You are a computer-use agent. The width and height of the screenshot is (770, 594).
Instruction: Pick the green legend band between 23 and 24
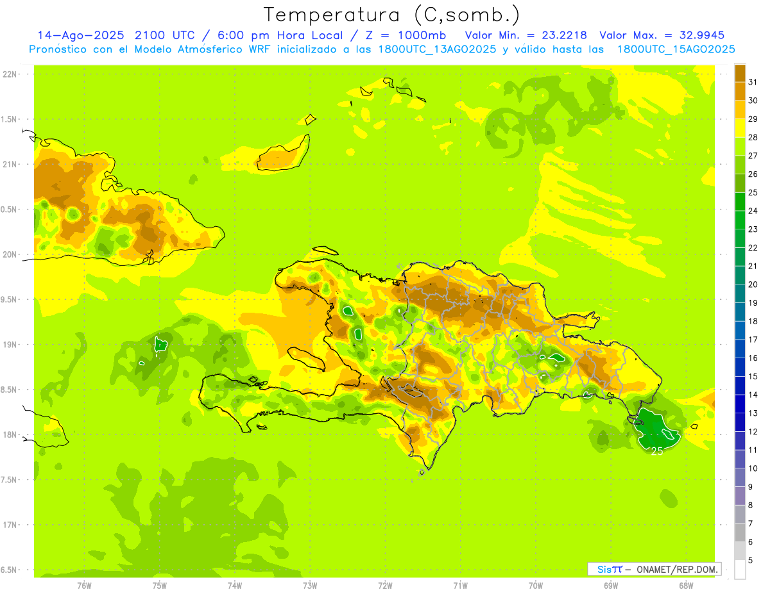click(x=740, y=220)
